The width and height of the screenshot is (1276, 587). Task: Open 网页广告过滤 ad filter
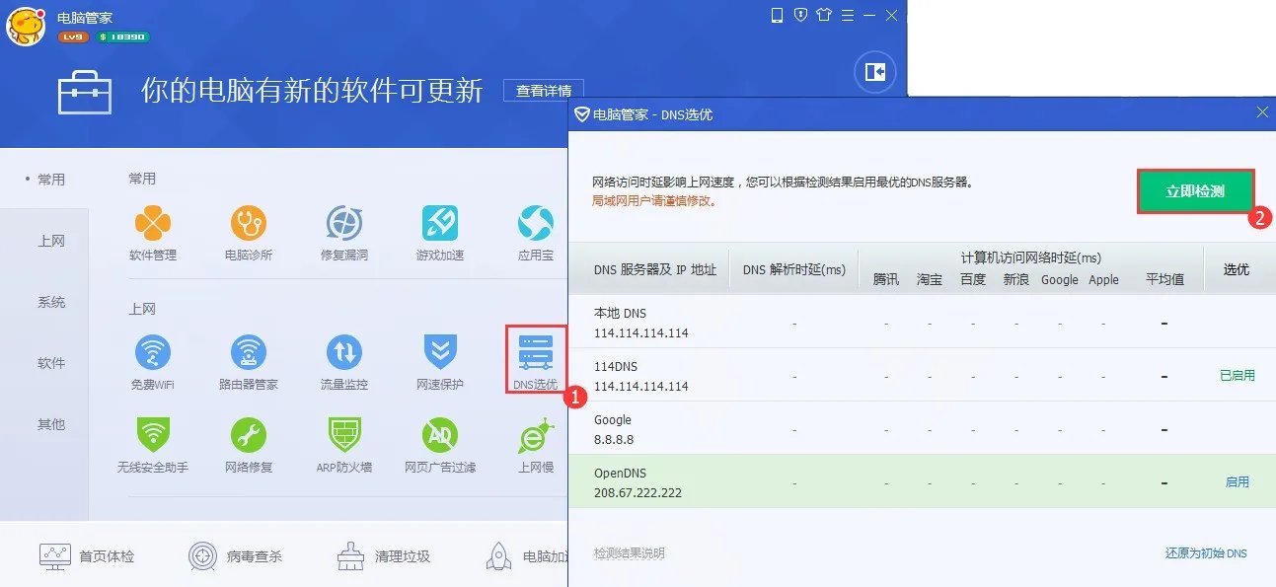tap(439, 444)
